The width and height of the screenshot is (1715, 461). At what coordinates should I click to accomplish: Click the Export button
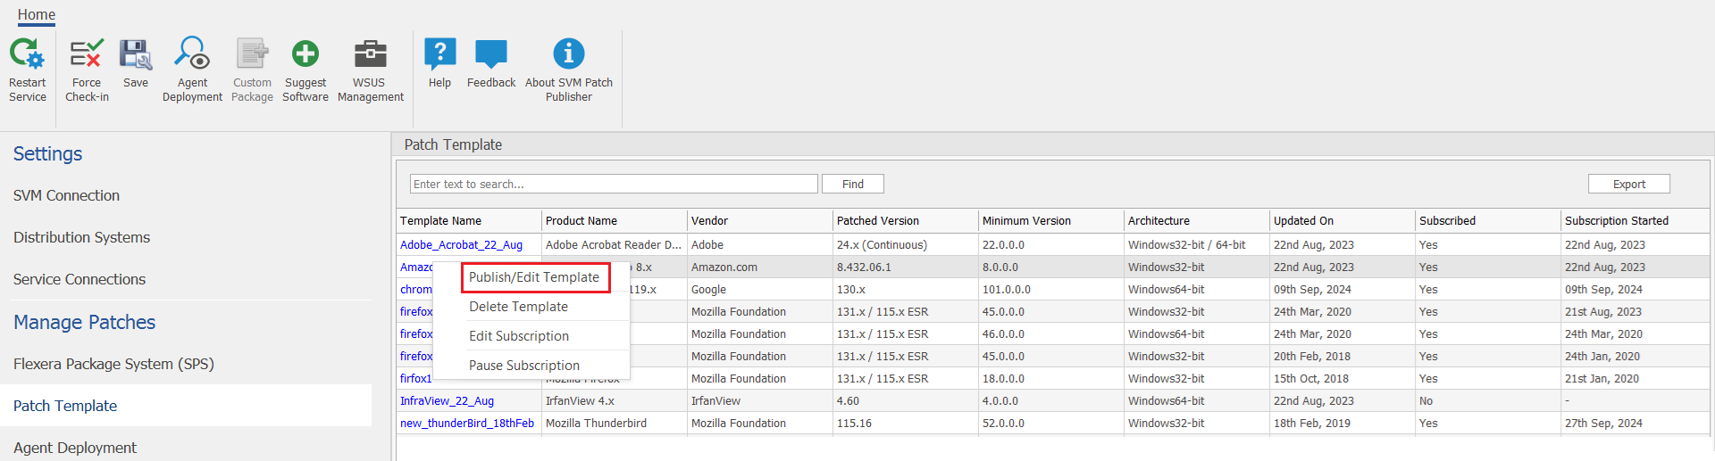coord(1629,184)
